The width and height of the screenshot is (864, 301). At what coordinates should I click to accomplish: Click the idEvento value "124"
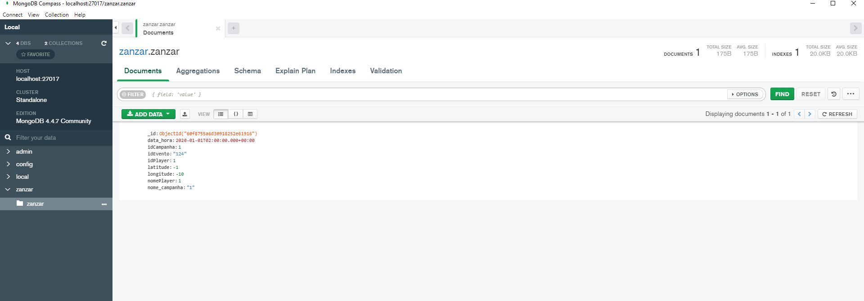click(180, 154)
